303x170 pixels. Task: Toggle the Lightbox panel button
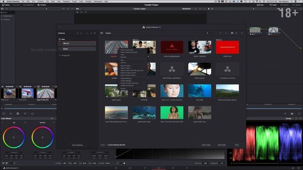296,5
